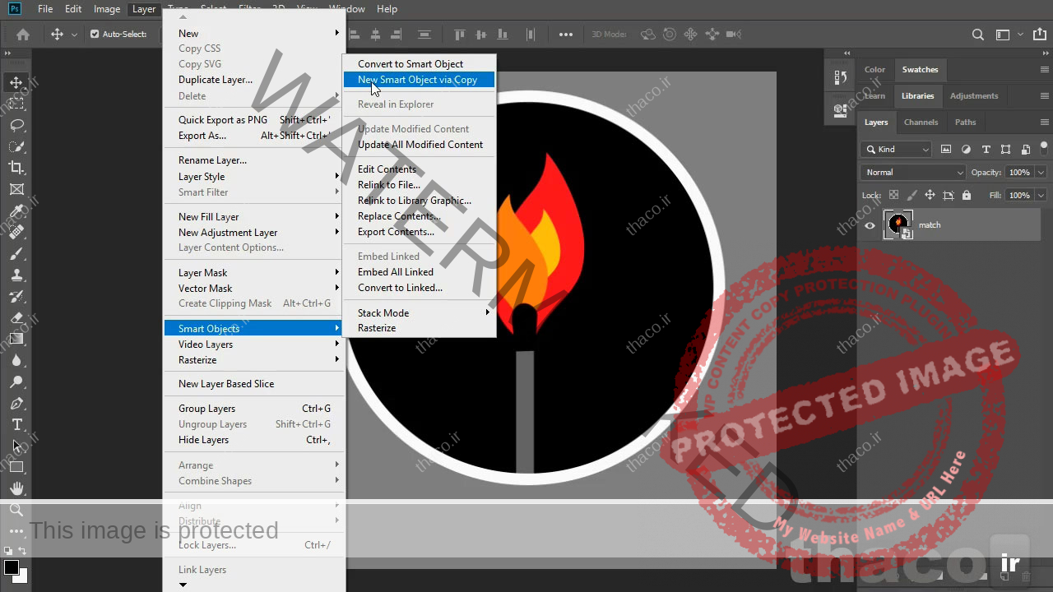Image resolution: width=1053 pixels, height=592 pixels.
Task: Toggle shape layer filter
Action: [x=1005, y=150]
